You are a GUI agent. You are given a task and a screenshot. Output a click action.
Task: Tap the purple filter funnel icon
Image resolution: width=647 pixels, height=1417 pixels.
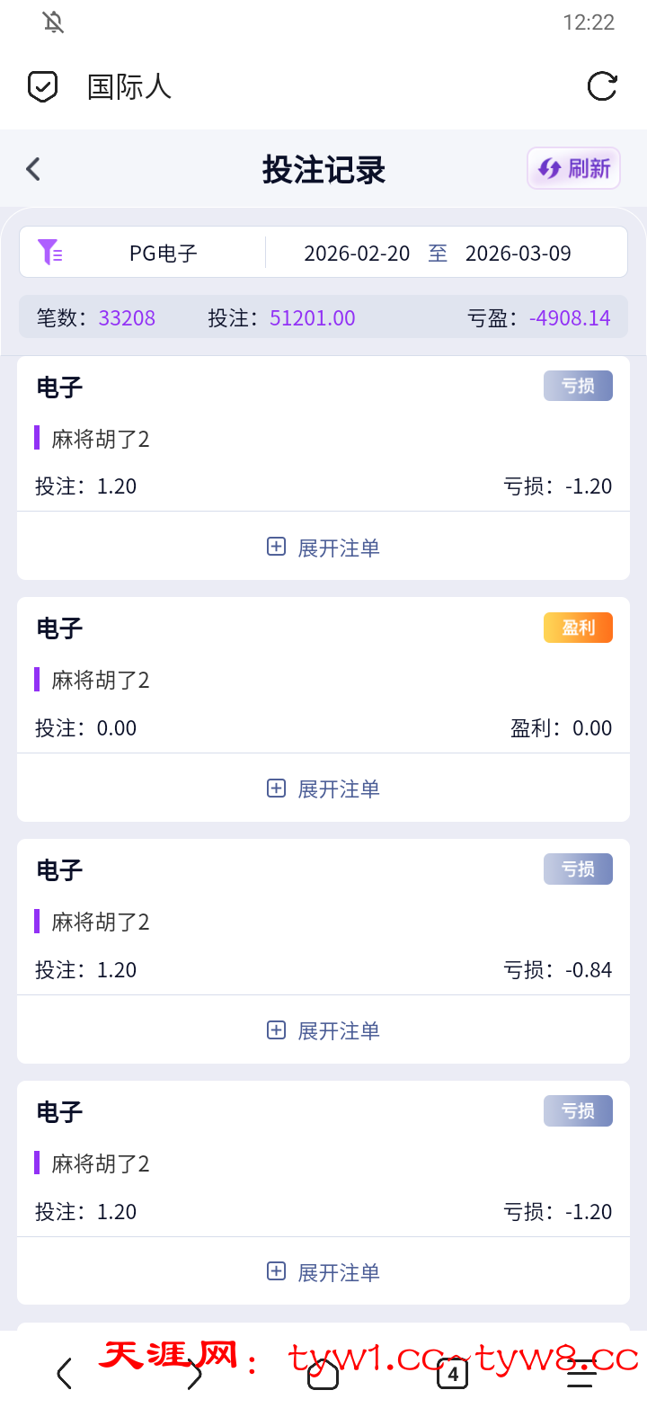point(49,252)
